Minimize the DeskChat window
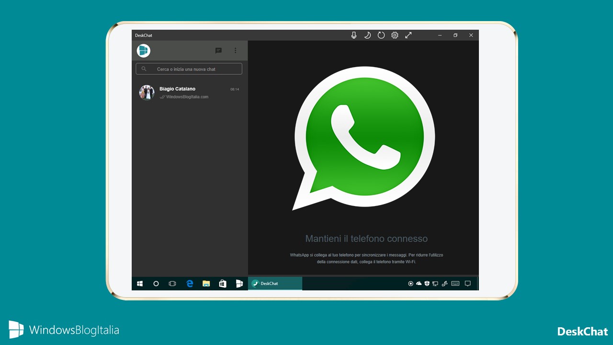613x345 pixels. click(x=440, y=35)
